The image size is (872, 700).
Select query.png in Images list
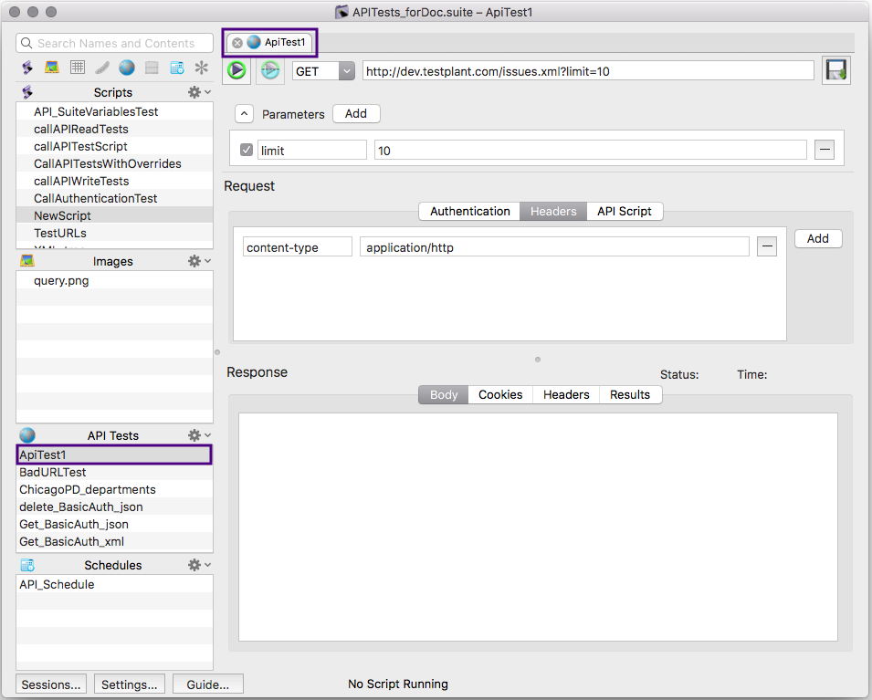pos(114,280)
